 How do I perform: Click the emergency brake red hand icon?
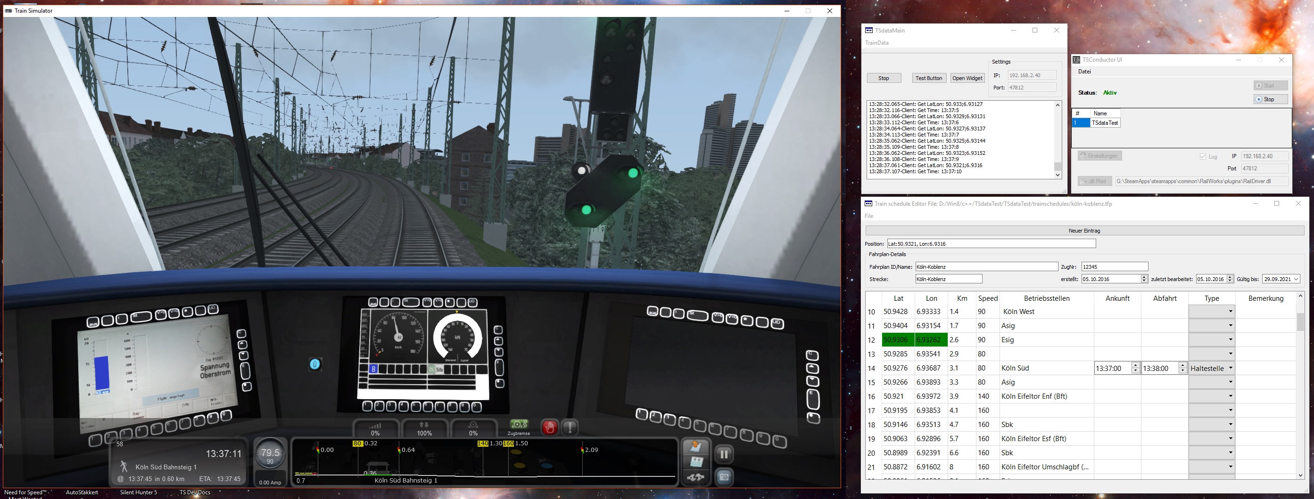[549, 428]
